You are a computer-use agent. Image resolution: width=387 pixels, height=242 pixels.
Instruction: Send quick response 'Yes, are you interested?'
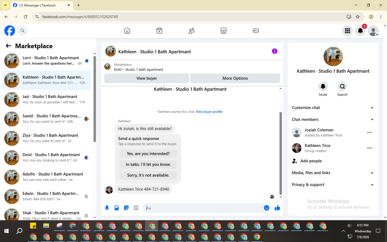point(148,154)
